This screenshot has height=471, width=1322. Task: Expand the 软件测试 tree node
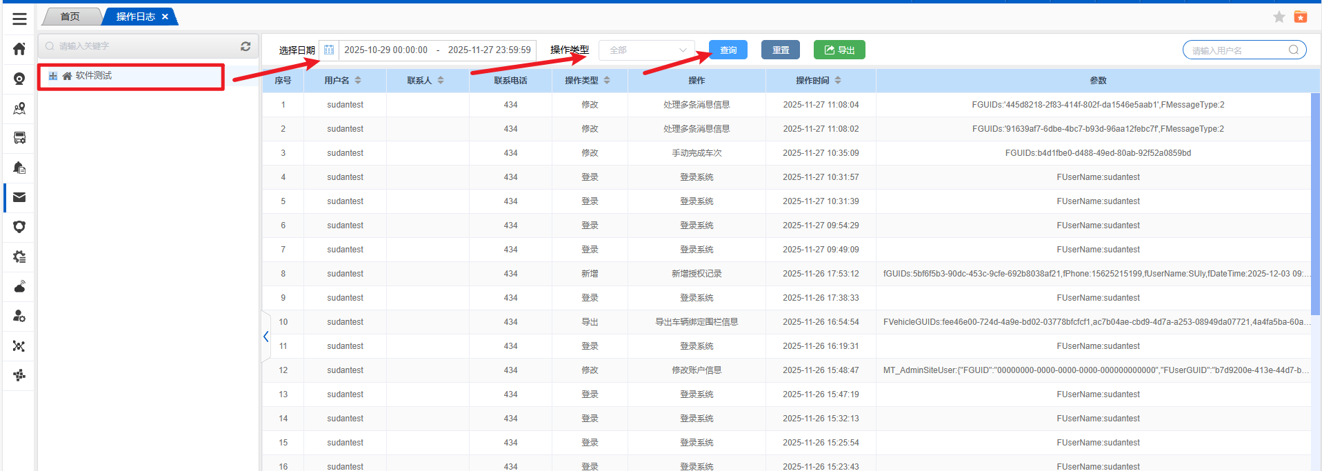(x=53, y=76)
